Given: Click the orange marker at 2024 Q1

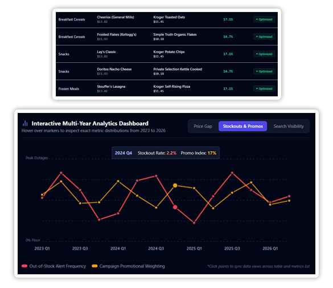Looking at the screenshot, I should pyautogui.click(x=118, y=181).
